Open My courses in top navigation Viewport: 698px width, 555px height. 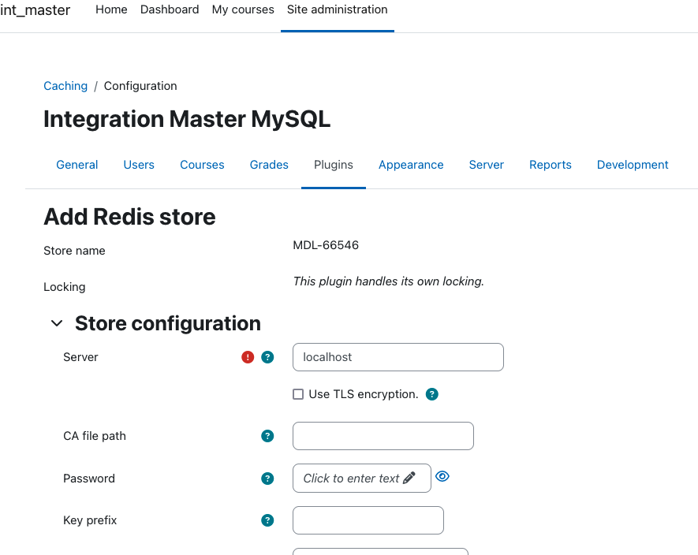coord(243,9)
